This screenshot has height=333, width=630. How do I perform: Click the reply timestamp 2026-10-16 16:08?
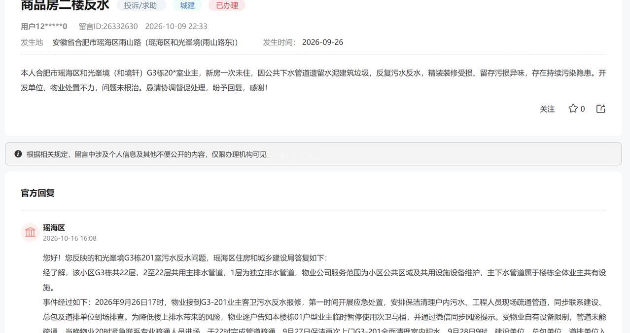coord(70,238)
